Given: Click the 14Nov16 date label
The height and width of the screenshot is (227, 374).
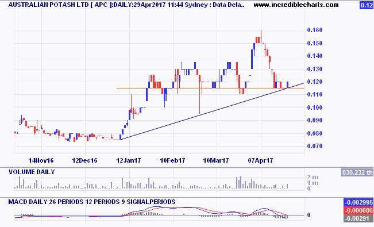Looking at the screenshot, I should pos(41,160).
